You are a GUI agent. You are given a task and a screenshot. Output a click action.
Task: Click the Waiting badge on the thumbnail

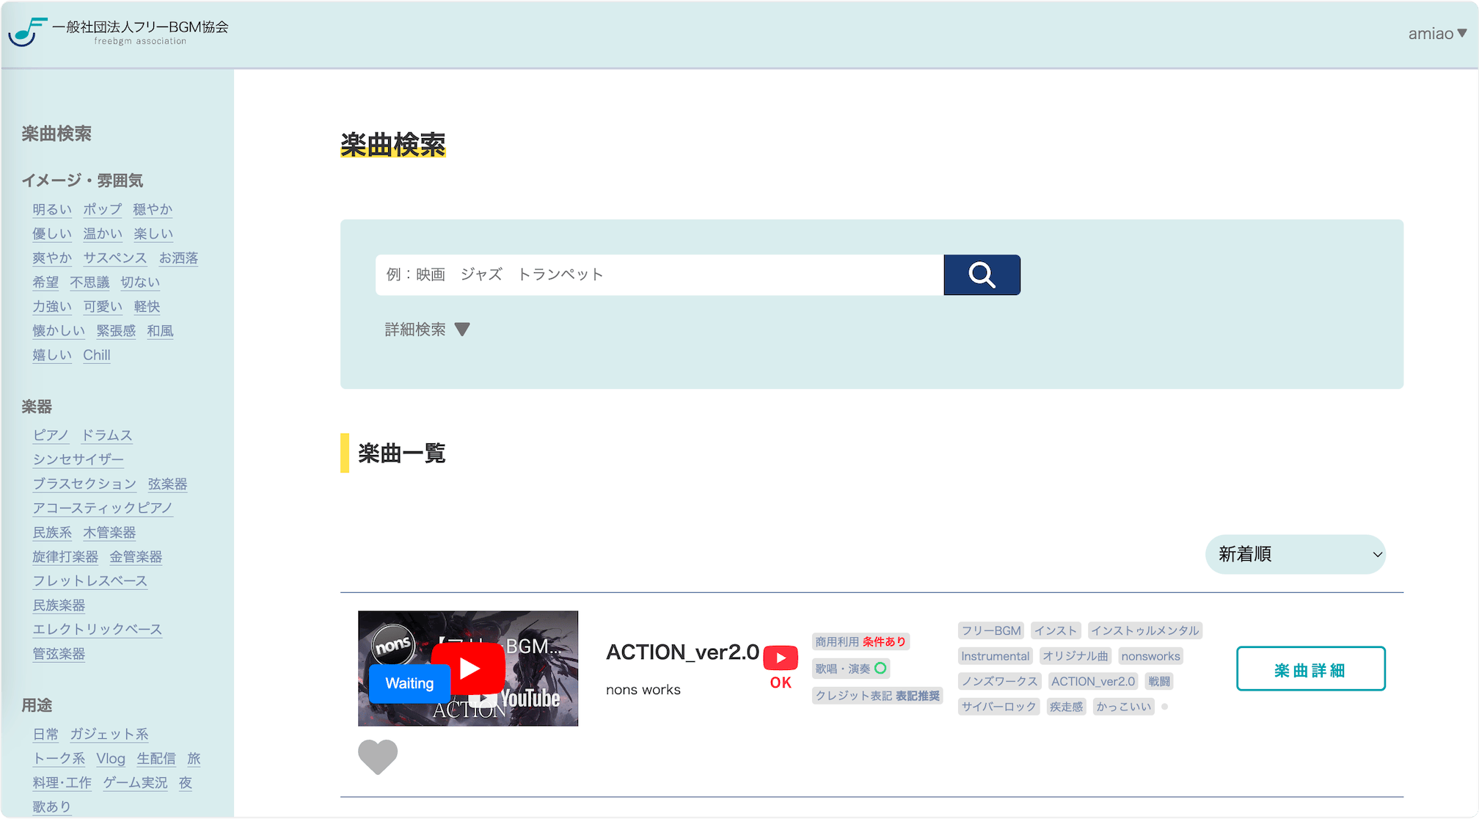[x=409, y=683]
